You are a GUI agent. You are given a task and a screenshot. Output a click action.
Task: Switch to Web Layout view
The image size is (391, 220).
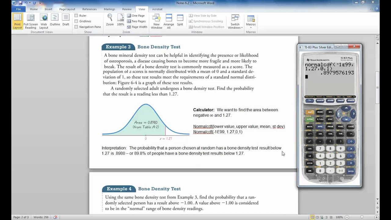(44, 21)
